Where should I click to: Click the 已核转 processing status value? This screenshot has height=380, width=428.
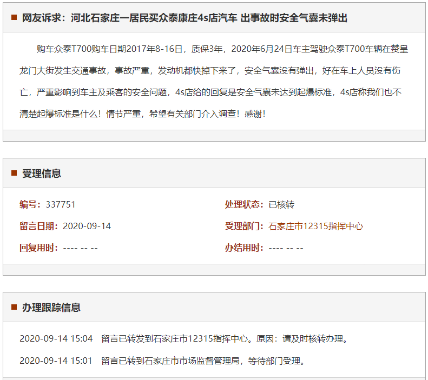[x=281, y=204]
